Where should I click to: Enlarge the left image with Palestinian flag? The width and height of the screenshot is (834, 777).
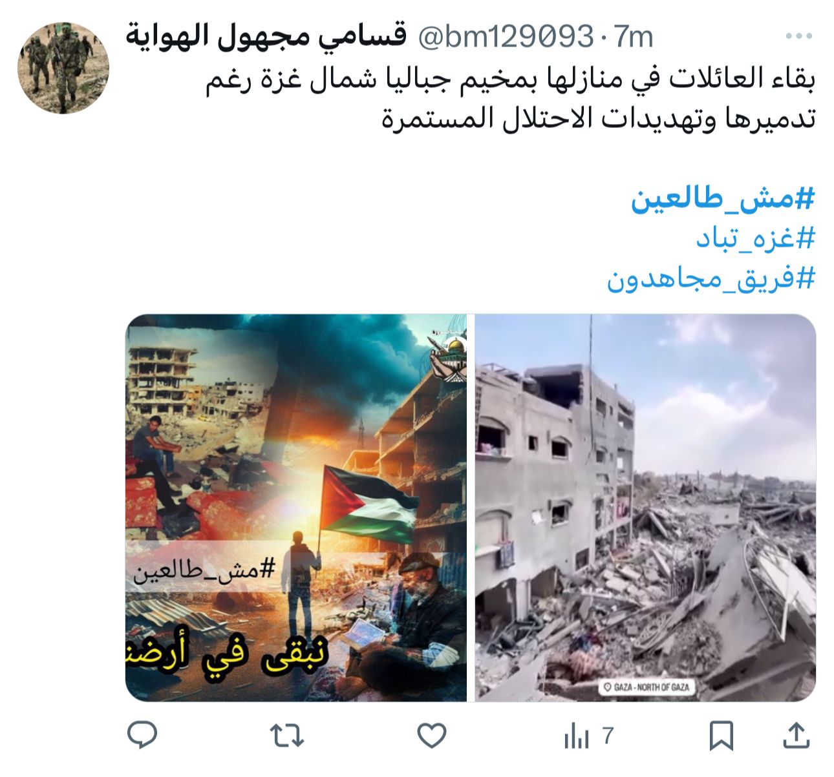[x=296, y=508]
